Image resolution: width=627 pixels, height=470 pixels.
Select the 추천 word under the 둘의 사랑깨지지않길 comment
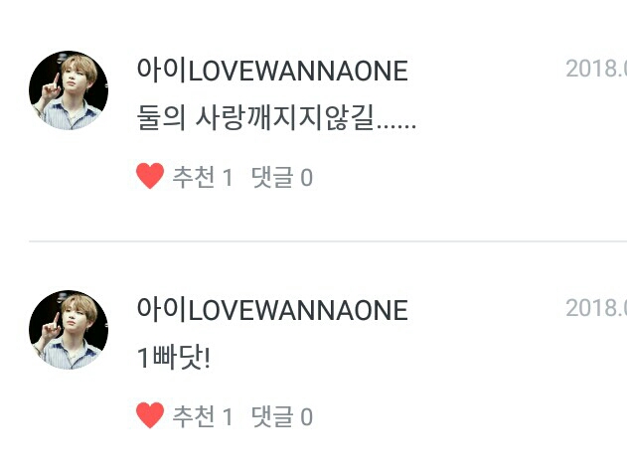194,177
